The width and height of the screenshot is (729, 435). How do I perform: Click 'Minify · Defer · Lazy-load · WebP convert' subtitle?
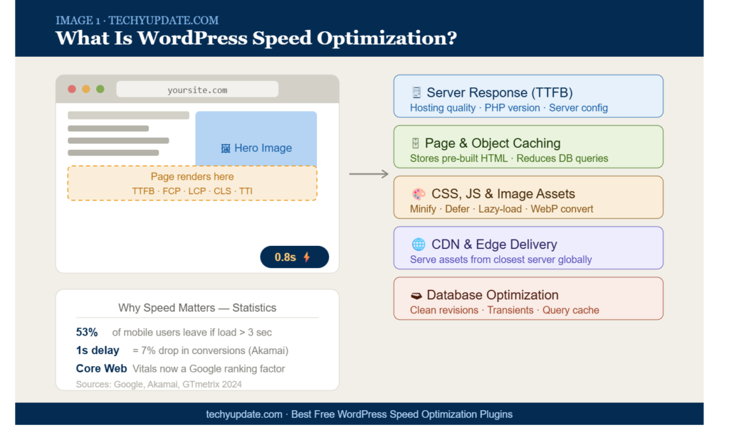click(501, 209)
